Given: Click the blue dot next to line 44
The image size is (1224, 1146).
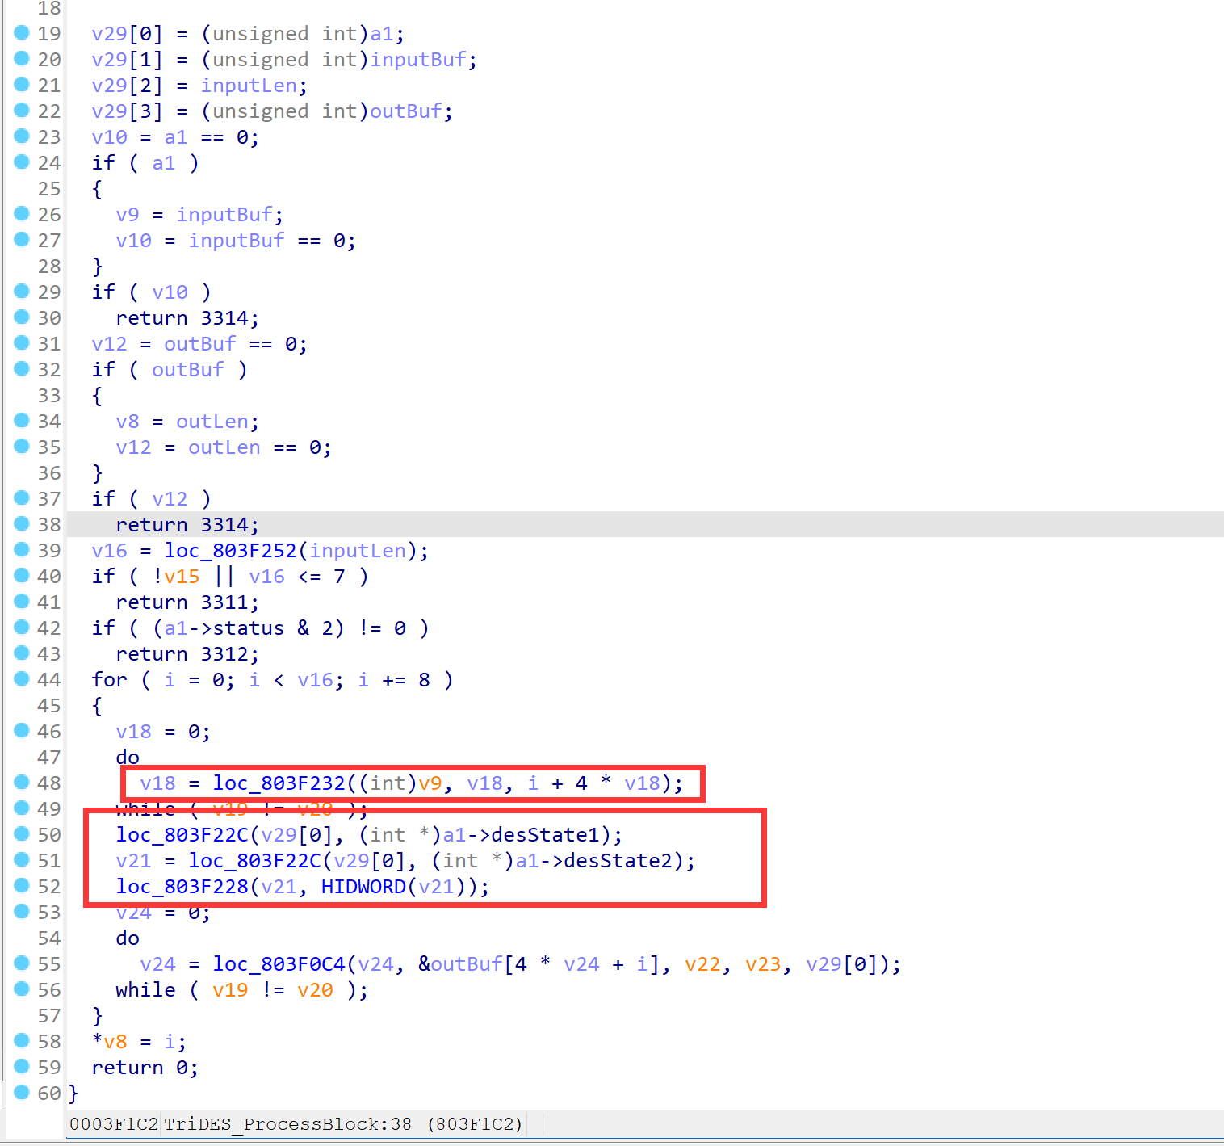Looking at the screenshot, I should tap(22, 679).
